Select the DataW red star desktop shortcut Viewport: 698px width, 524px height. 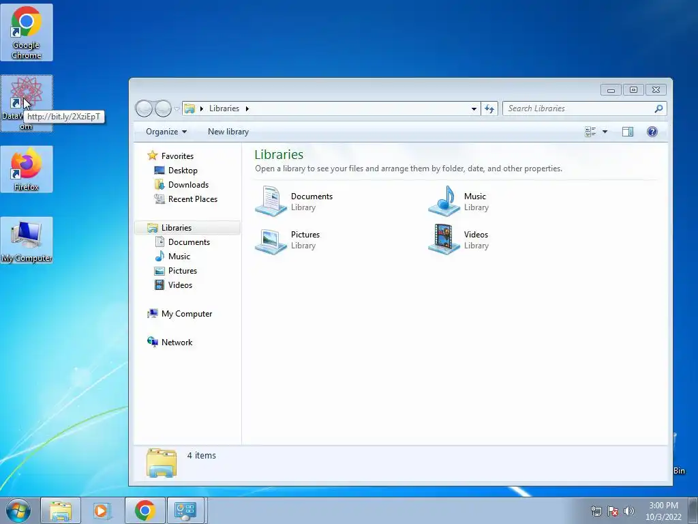pos(27,103)
